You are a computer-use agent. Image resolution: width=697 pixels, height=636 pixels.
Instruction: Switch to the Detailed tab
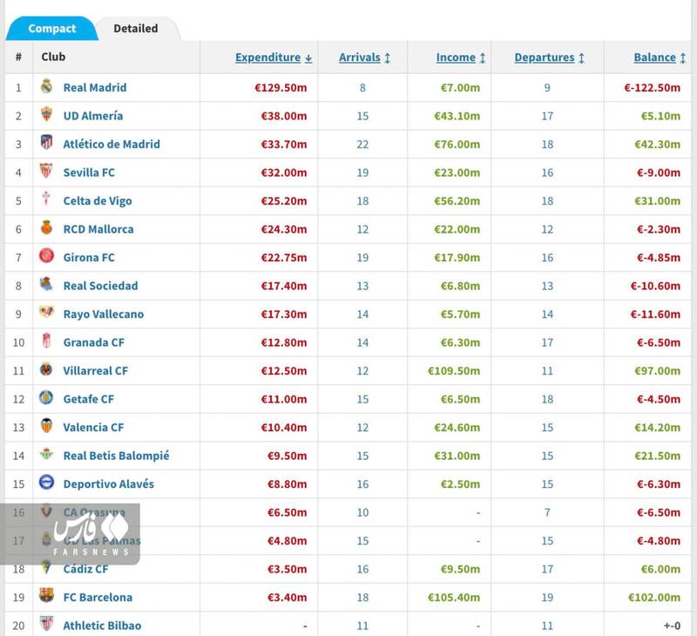tap(136, 29)
